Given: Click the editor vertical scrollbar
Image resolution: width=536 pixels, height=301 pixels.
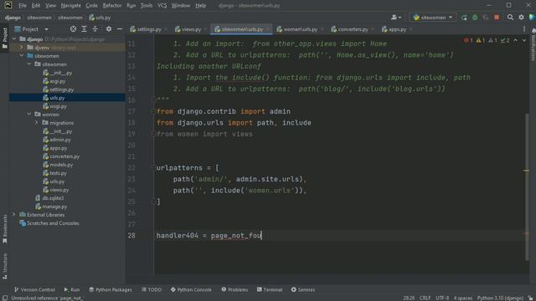Looking at the screenshot, I should pyautogui.click(x=527, y=187).
